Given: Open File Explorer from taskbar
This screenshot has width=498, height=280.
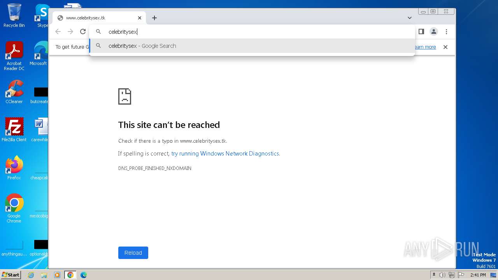Looking at the screenshot, I should click(44, 275).
